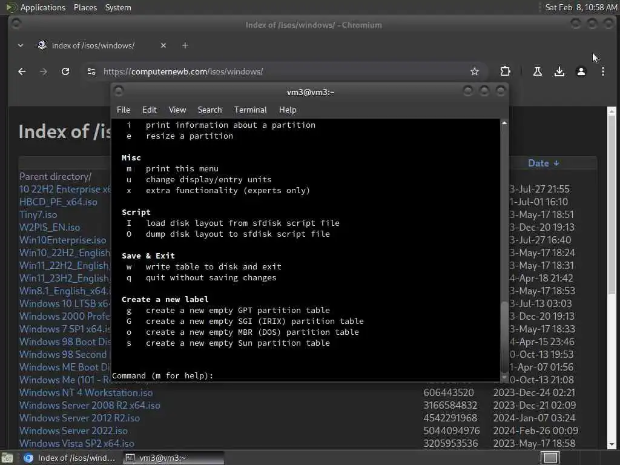Open the HBCD_PE_x64.iso link
This screenshot has height=465, width=620.
pos(58,202)
